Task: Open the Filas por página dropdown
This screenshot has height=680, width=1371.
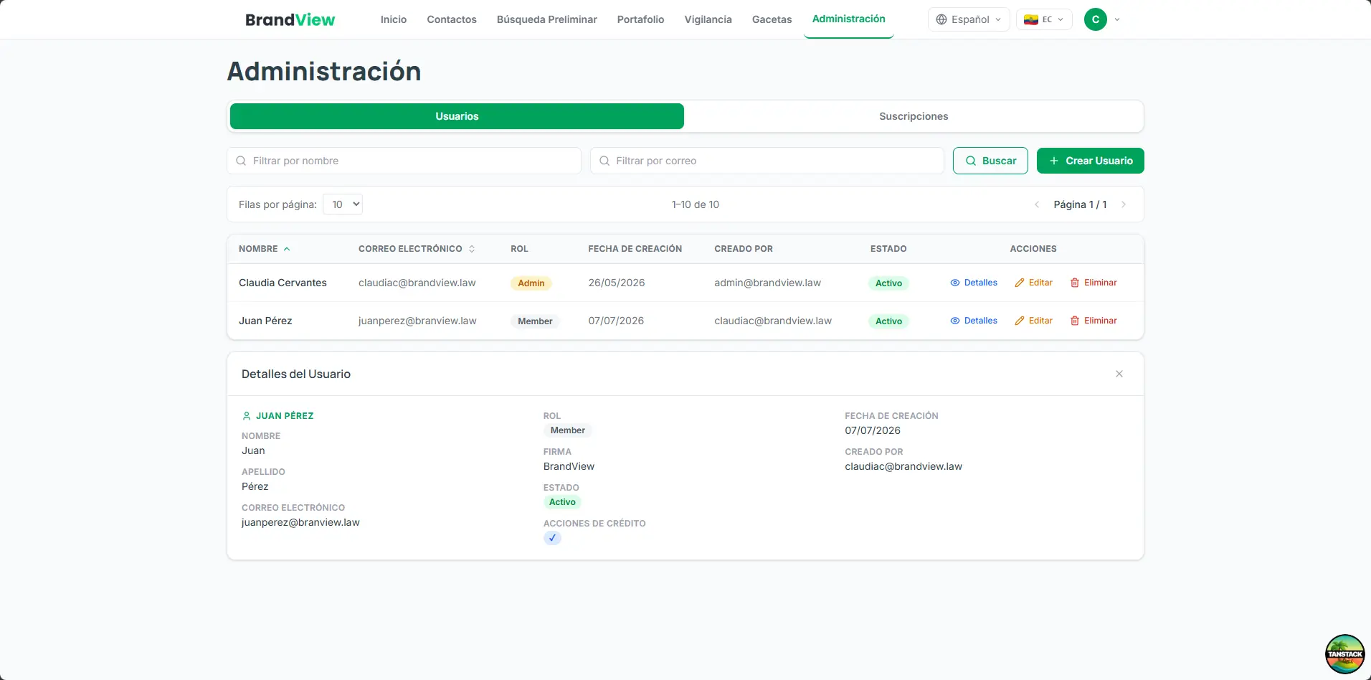Action: coord(343,204)
